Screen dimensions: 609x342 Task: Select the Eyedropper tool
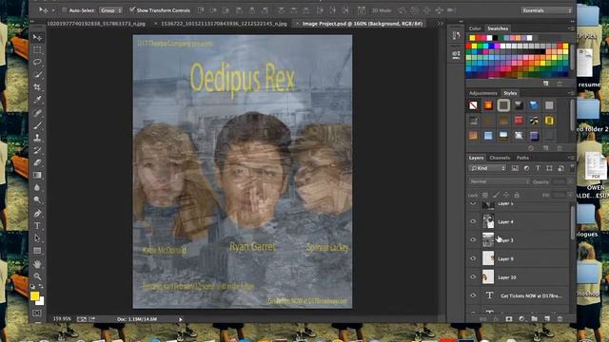click(x=37, y=100)
